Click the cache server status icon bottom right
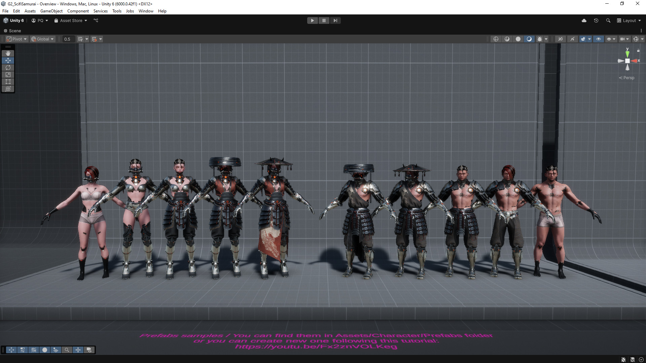 click(632, 359)
